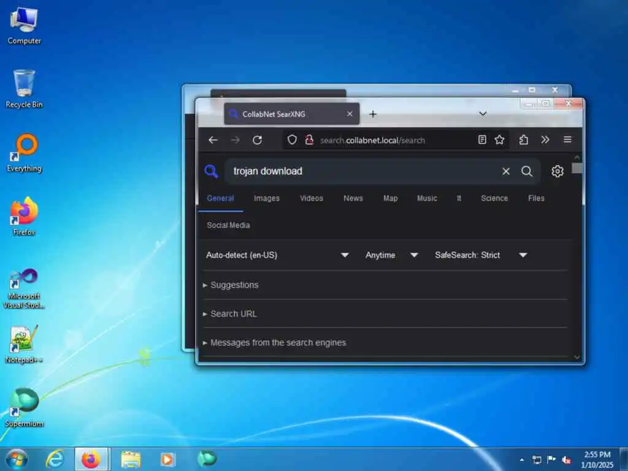
Task: Switch to the Images search tab
Action: (x=267, y=198)
